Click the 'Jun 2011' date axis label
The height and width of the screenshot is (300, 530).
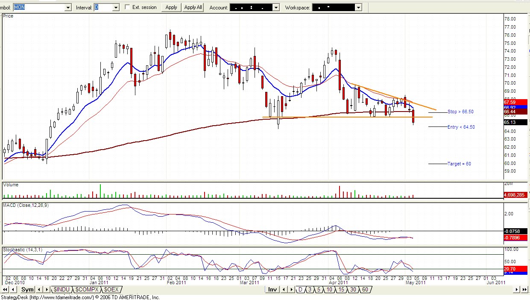[496, 282]
